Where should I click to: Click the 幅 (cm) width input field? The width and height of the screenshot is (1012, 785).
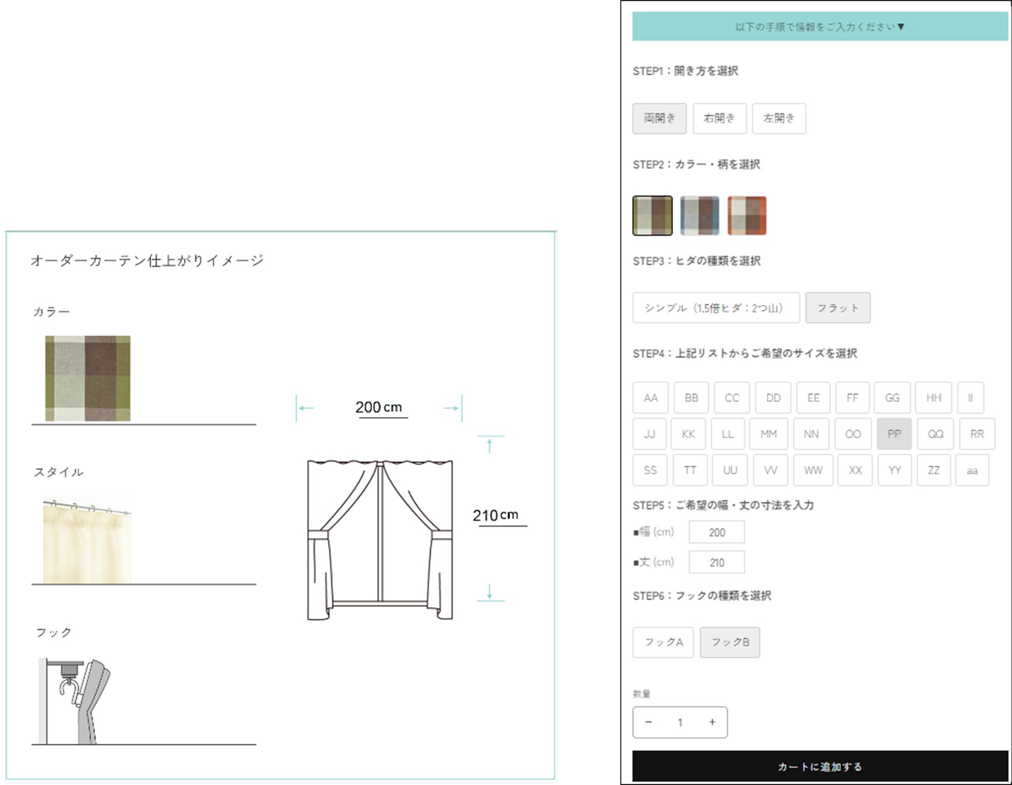(x=716, y=532)
